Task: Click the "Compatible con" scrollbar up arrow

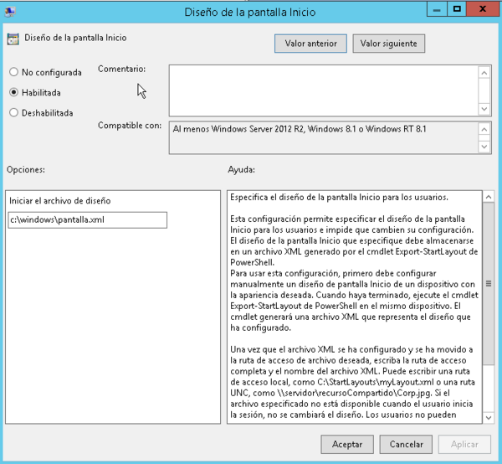Action: click(x=484, y=129)
